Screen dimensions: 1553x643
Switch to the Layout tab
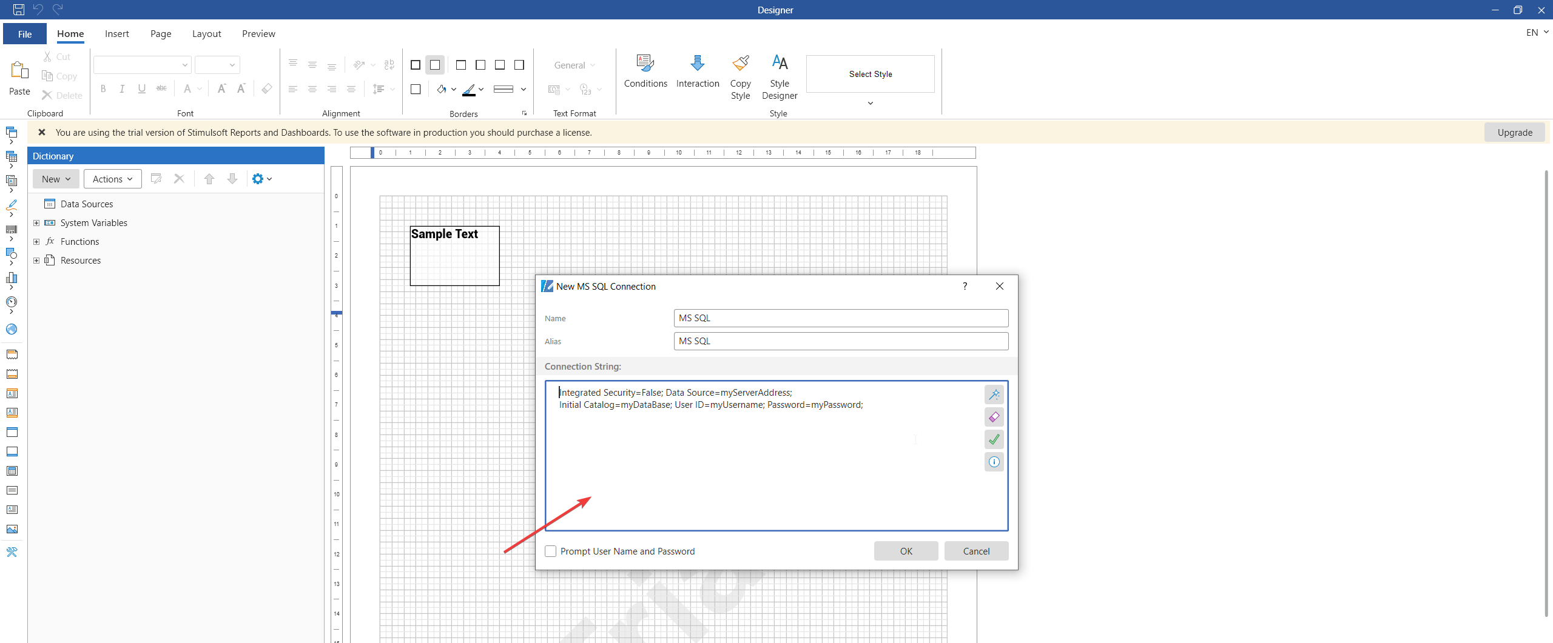(x=206, y=34)
